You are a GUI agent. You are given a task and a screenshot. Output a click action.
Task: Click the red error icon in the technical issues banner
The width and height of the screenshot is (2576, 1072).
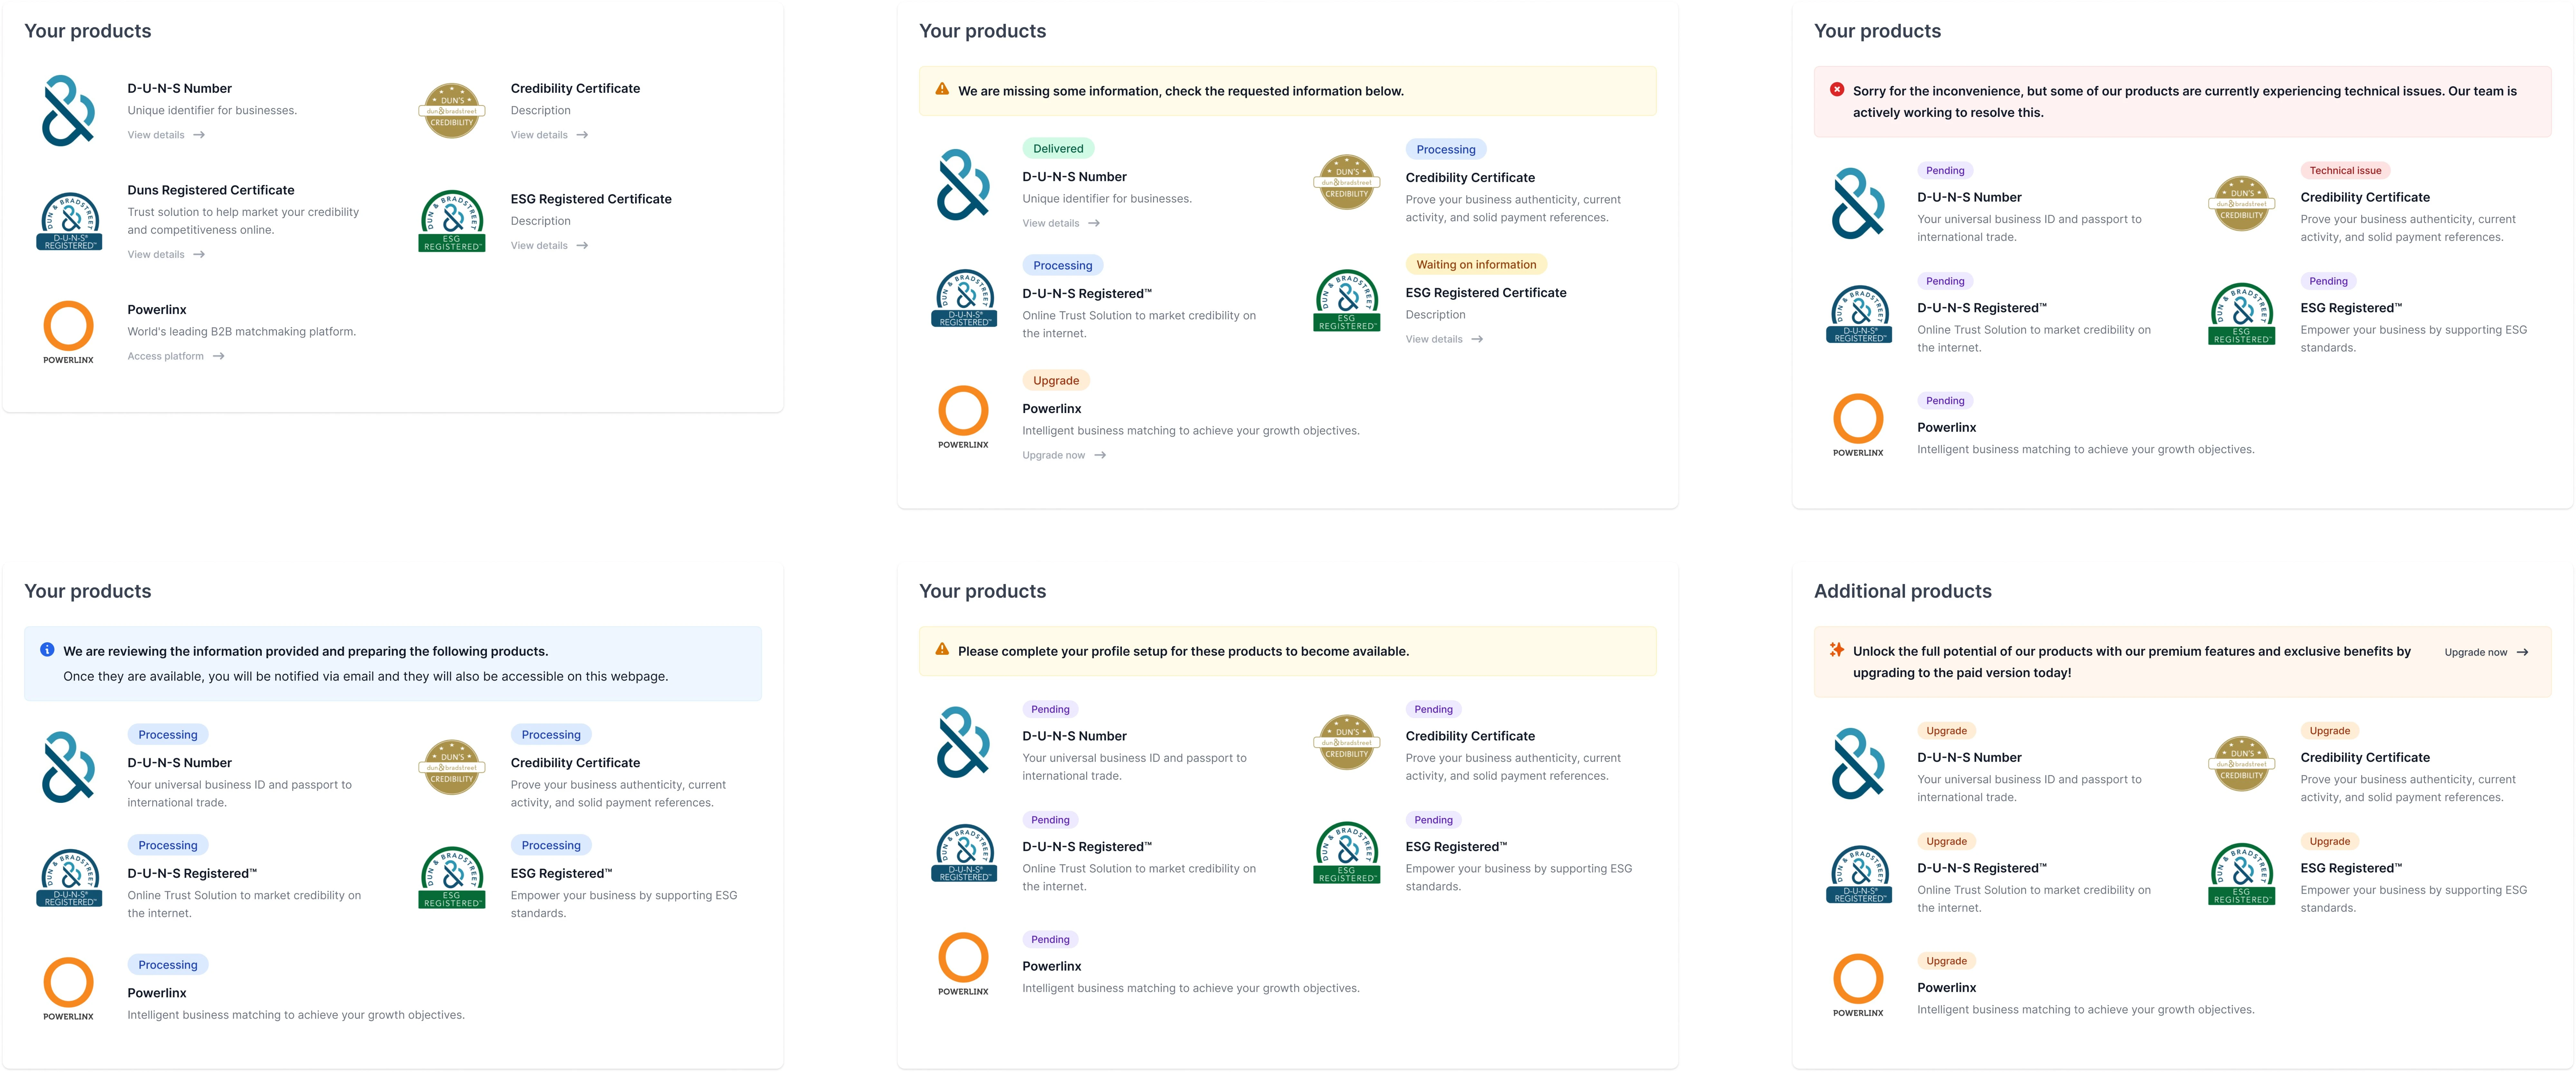[1837, 89]
